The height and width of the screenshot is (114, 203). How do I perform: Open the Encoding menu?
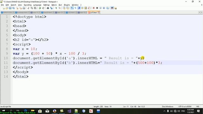coord(28,5)
